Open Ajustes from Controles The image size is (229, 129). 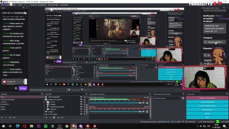click(x=207, y=114)
